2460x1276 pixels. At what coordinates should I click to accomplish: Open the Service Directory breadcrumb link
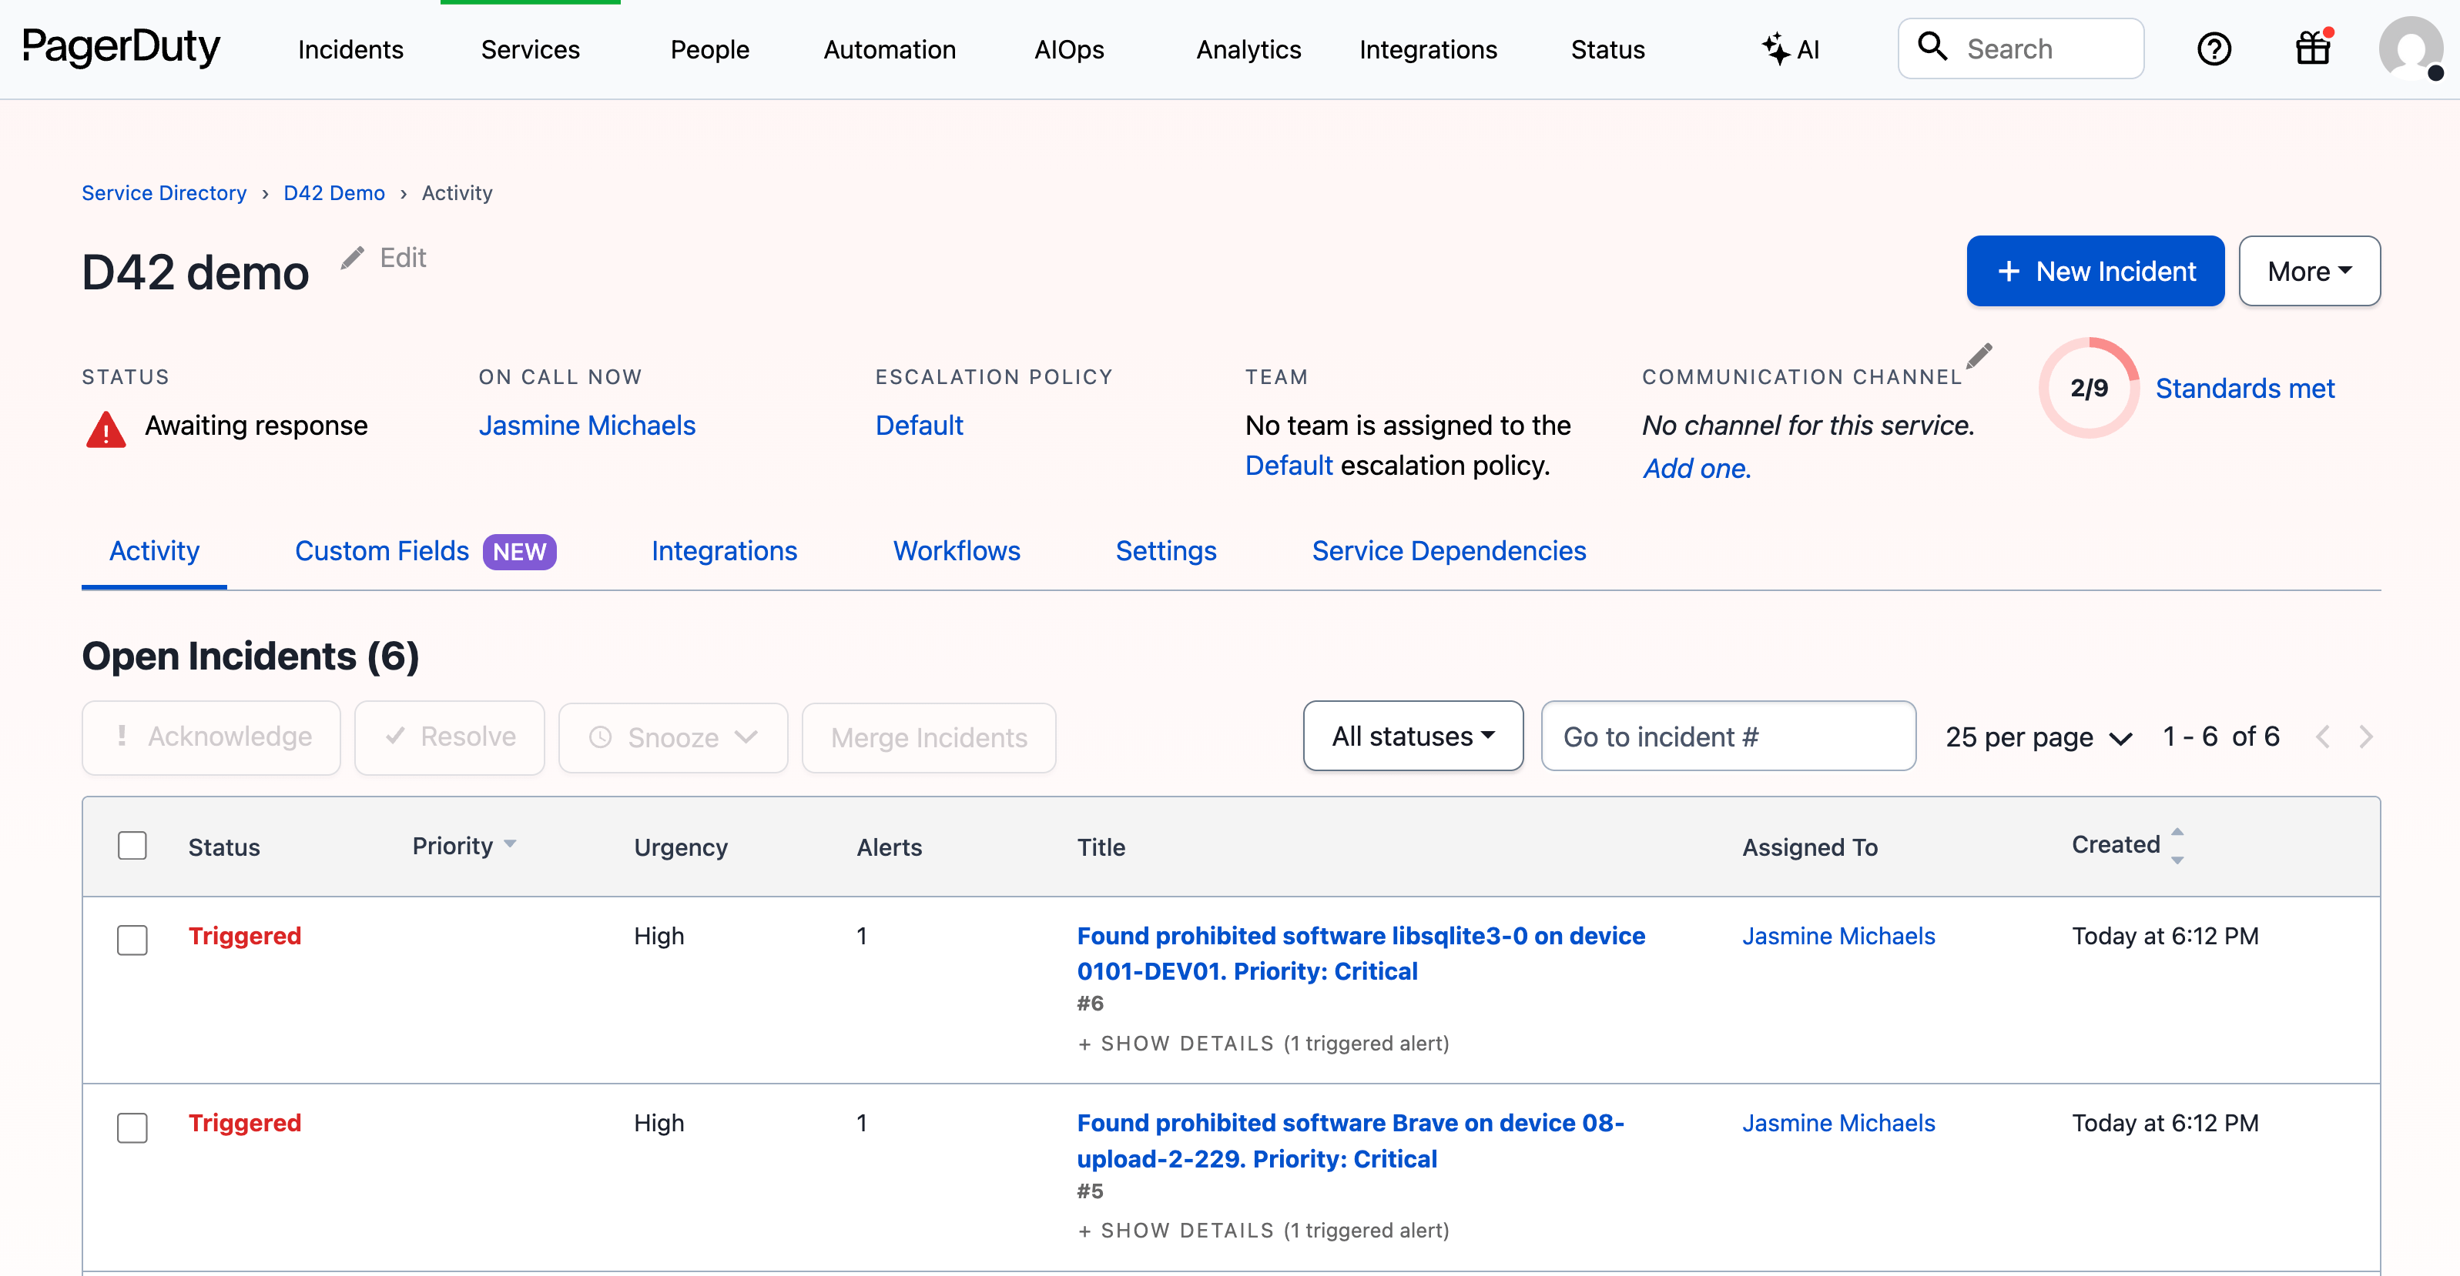[163, 192]
